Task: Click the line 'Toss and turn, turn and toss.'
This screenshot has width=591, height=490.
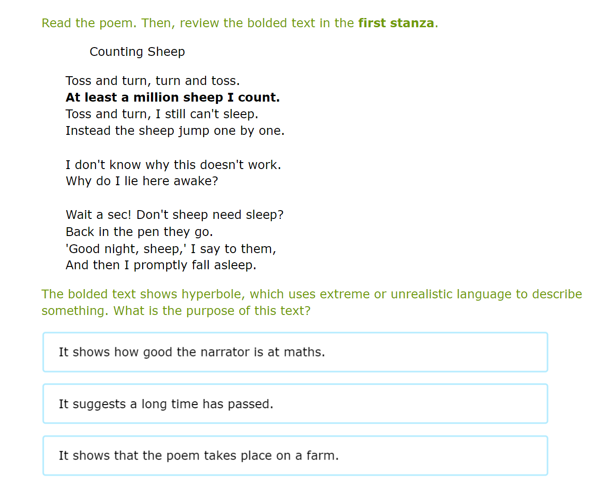Action: click(153, 81)
